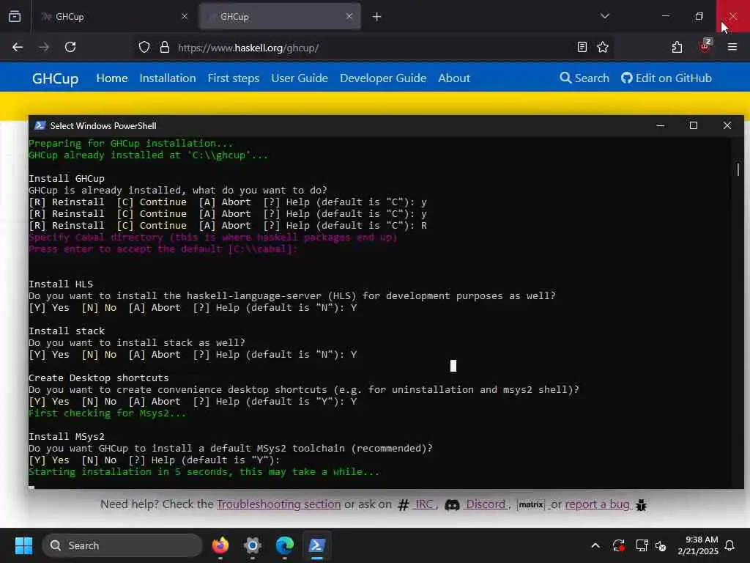750x563 pixels.
Task: Click 'Starting installation in 5 seconds' line
Action: 204,471
